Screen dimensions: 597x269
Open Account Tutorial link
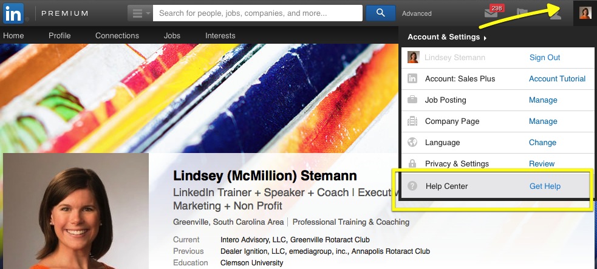(x=557, y=79)
